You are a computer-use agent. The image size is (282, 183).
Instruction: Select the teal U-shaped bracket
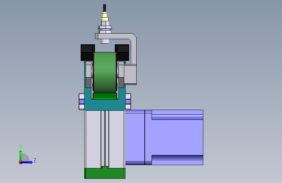point(105,105)
